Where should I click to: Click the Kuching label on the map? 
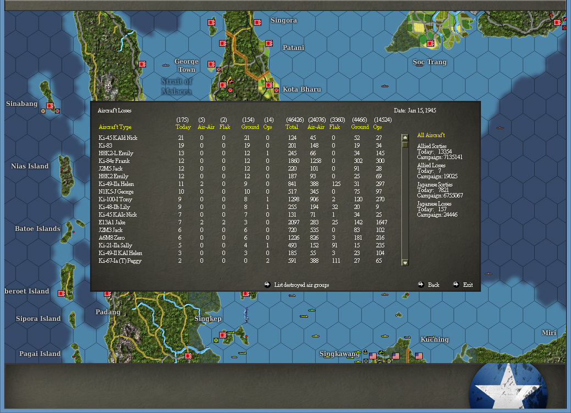(434, 339)
